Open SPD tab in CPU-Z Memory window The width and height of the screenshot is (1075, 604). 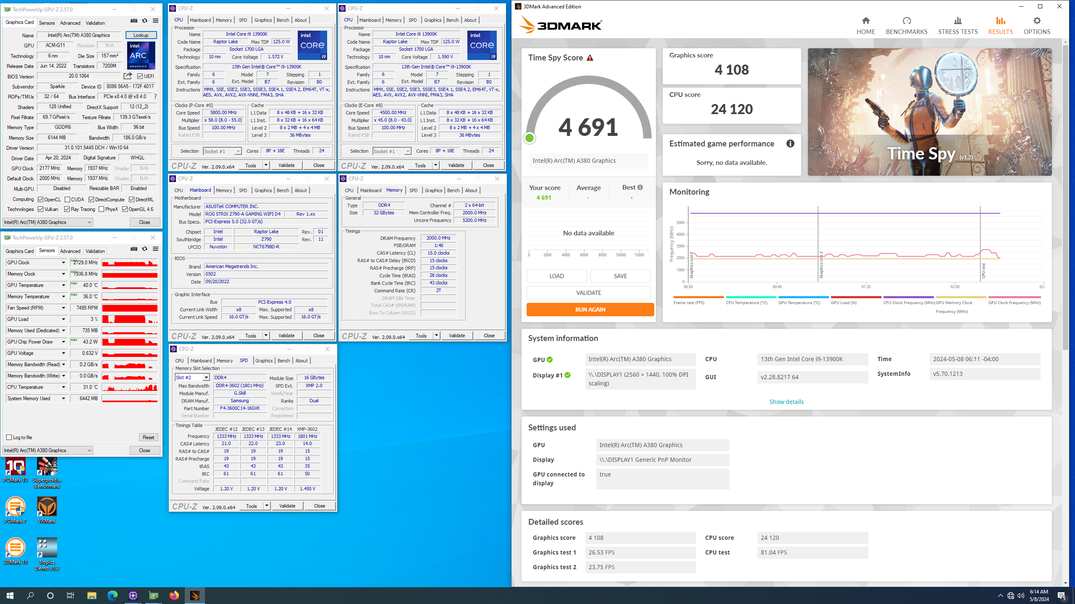point(413,190)
